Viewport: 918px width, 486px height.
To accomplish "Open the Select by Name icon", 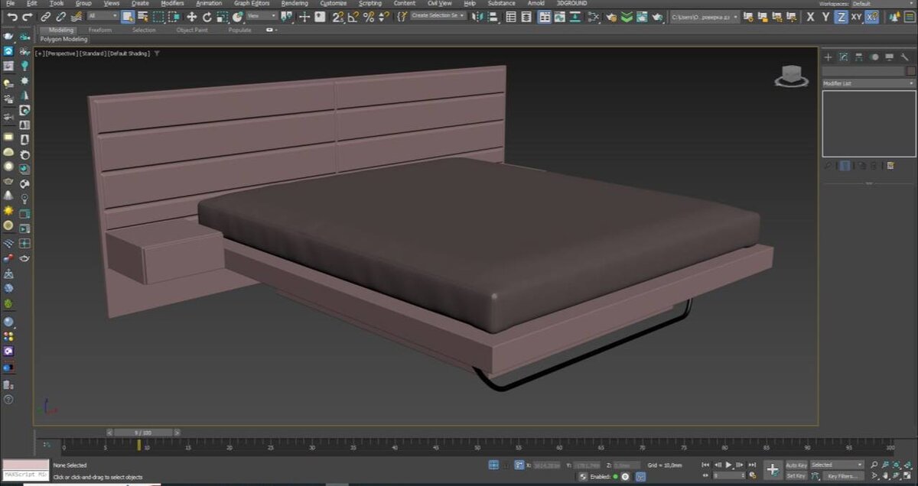I will coord(142,16).
